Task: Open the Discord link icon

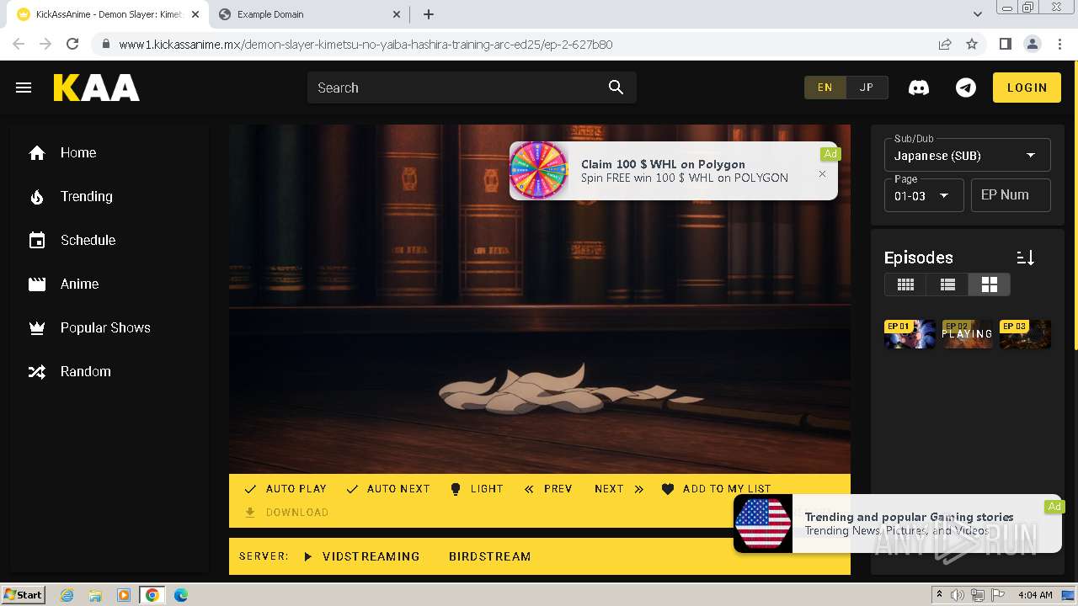Action: [919, 88]
